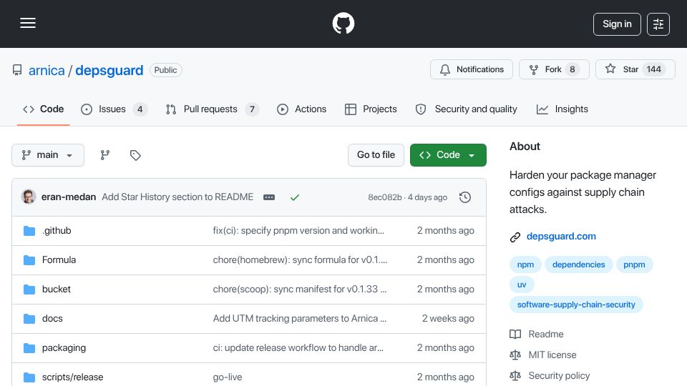Open the Actions tab
687x386 pixels.
[x=301, y=109]
